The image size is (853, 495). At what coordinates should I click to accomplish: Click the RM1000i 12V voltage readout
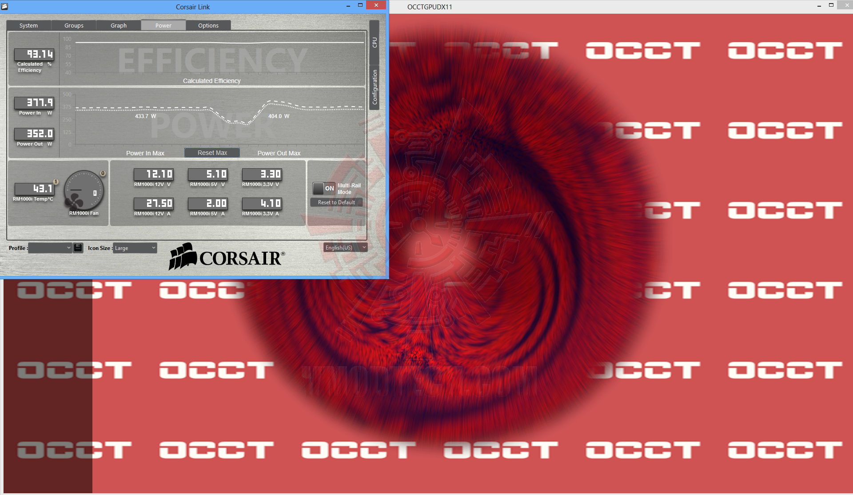pyautogui.click(x=153, y=174)
